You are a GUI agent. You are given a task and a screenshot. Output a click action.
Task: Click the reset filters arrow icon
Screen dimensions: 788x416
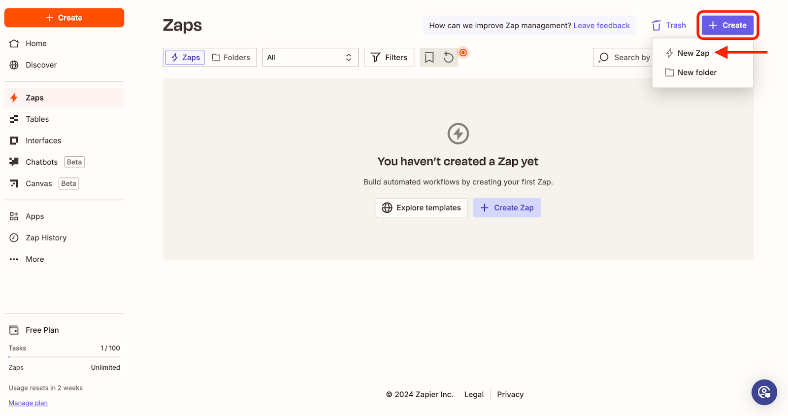[x=448, y=58]
